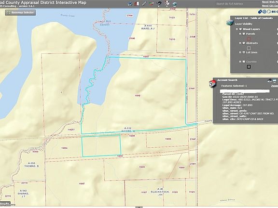
Task: Click the A-563 SHANKS, J T abstract label
Action: [x=23, y=194]
